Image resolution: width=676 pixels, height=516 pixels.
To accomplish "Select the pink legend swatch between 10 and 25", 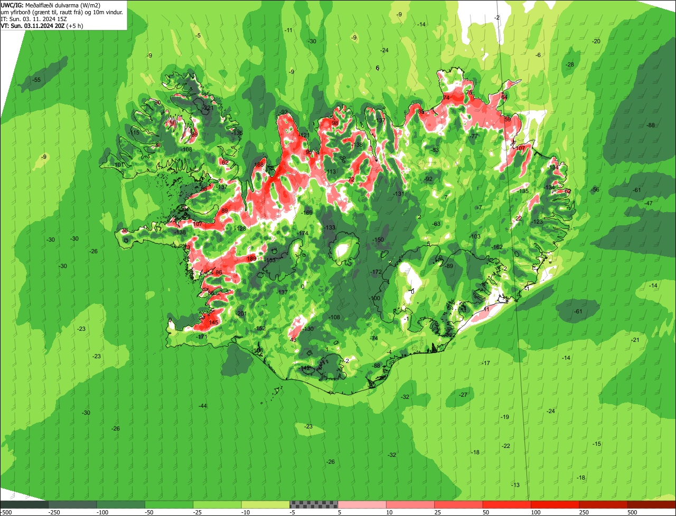I will pyautogui.click(x=410, y=504).
